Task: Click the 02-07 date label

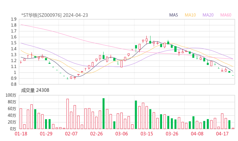Action: pyautogui.click(x=71, y=134)
